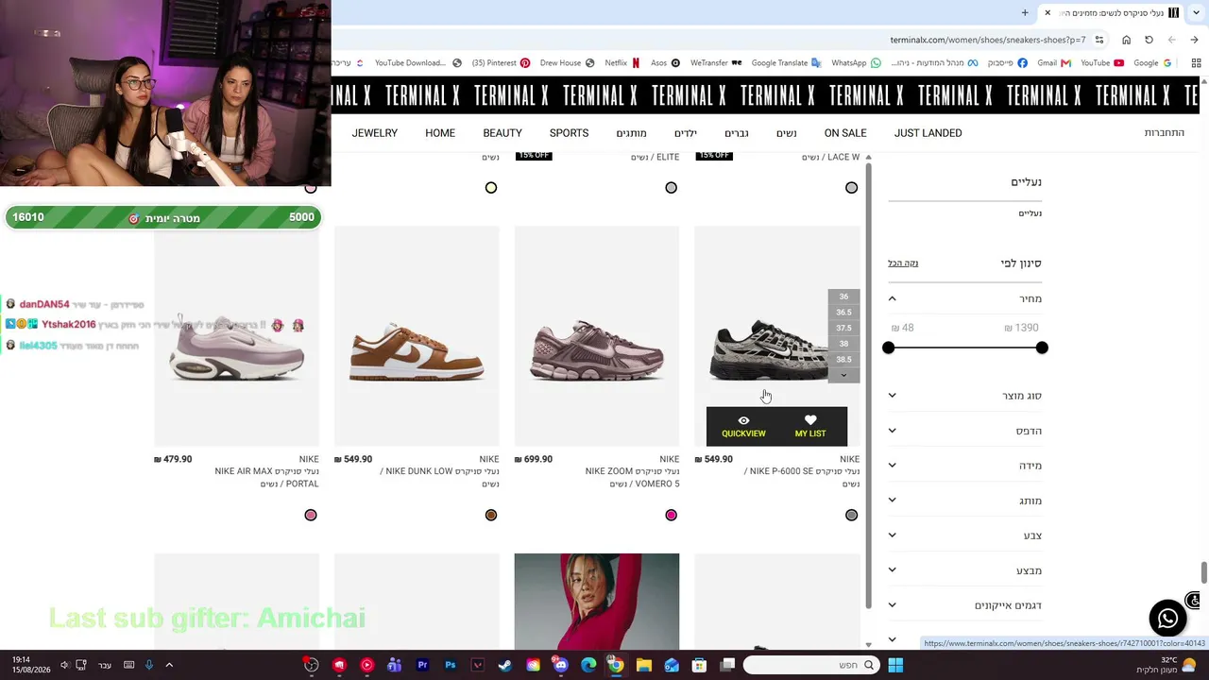This screenshot has height=680, width=1209.
Task: Open the Windows Start menu
Action: (894, 665)
